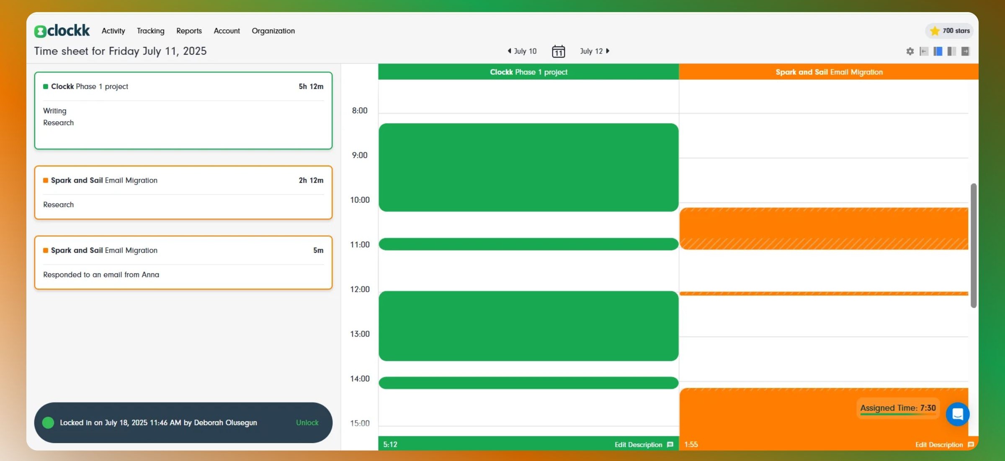The width and height of the screenshot is (1005, 461).
Task: Select the green time block around 9:00
Action: [x=528, y=167]
